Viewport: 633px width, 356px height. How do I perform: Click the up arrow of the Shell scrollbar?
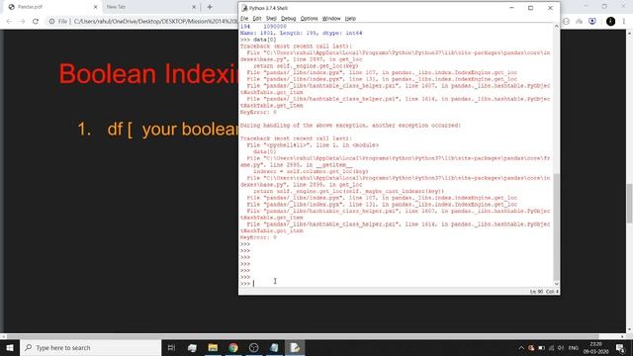coord(556,27)
